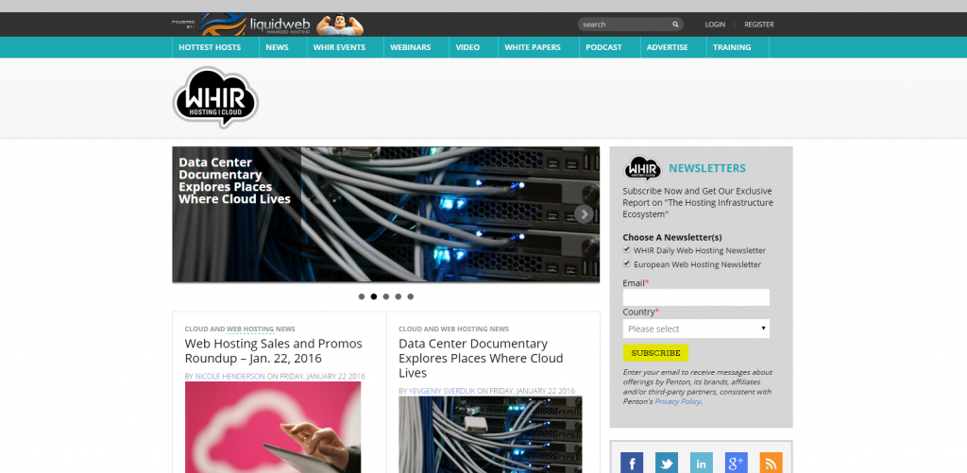Click the slideshow headline Data Center Documentary

(234, 180)
